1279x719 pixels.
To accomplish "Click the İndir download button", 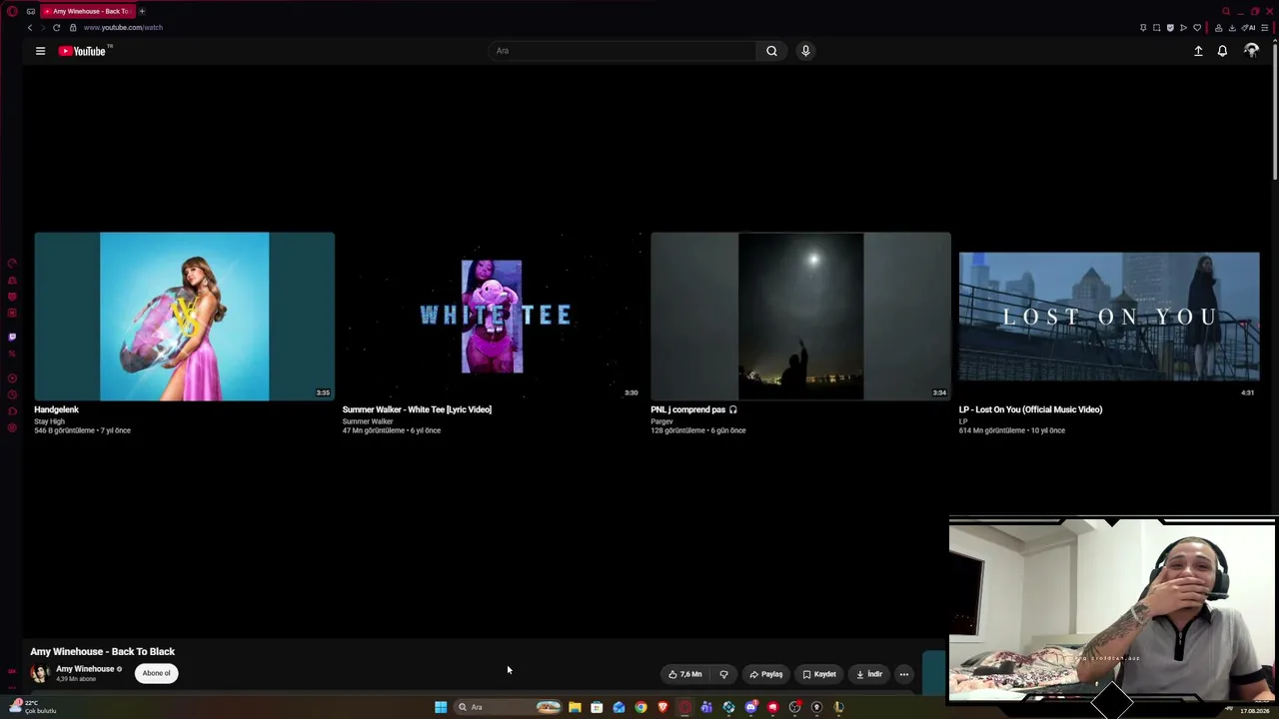I will tap(869, 674).
